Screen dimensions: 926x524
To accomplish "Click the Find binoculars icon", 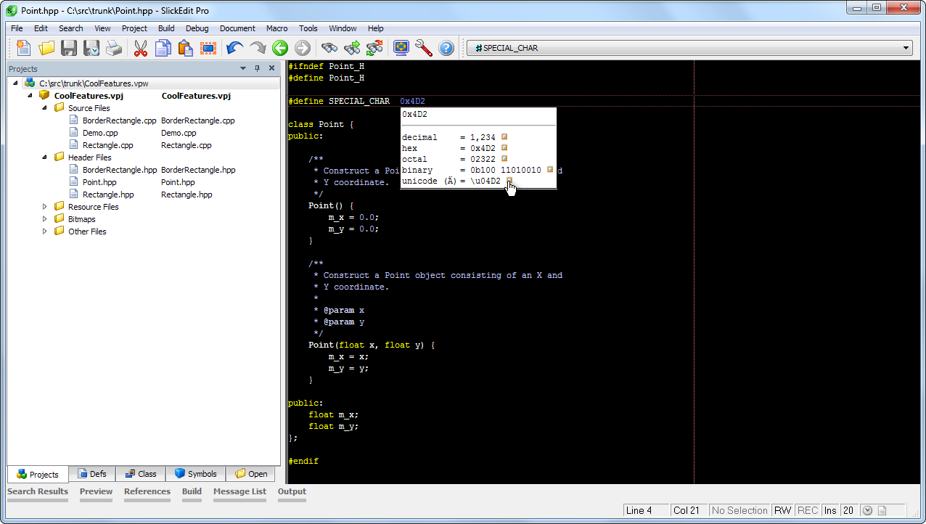I will pyautogui.click(x=330, y=49).
